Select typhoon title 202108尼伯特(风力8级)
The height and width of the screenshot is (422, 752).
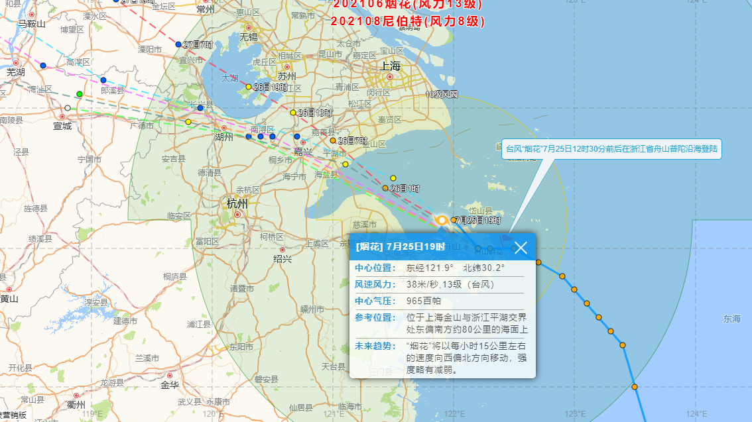[x=408, y=21]
